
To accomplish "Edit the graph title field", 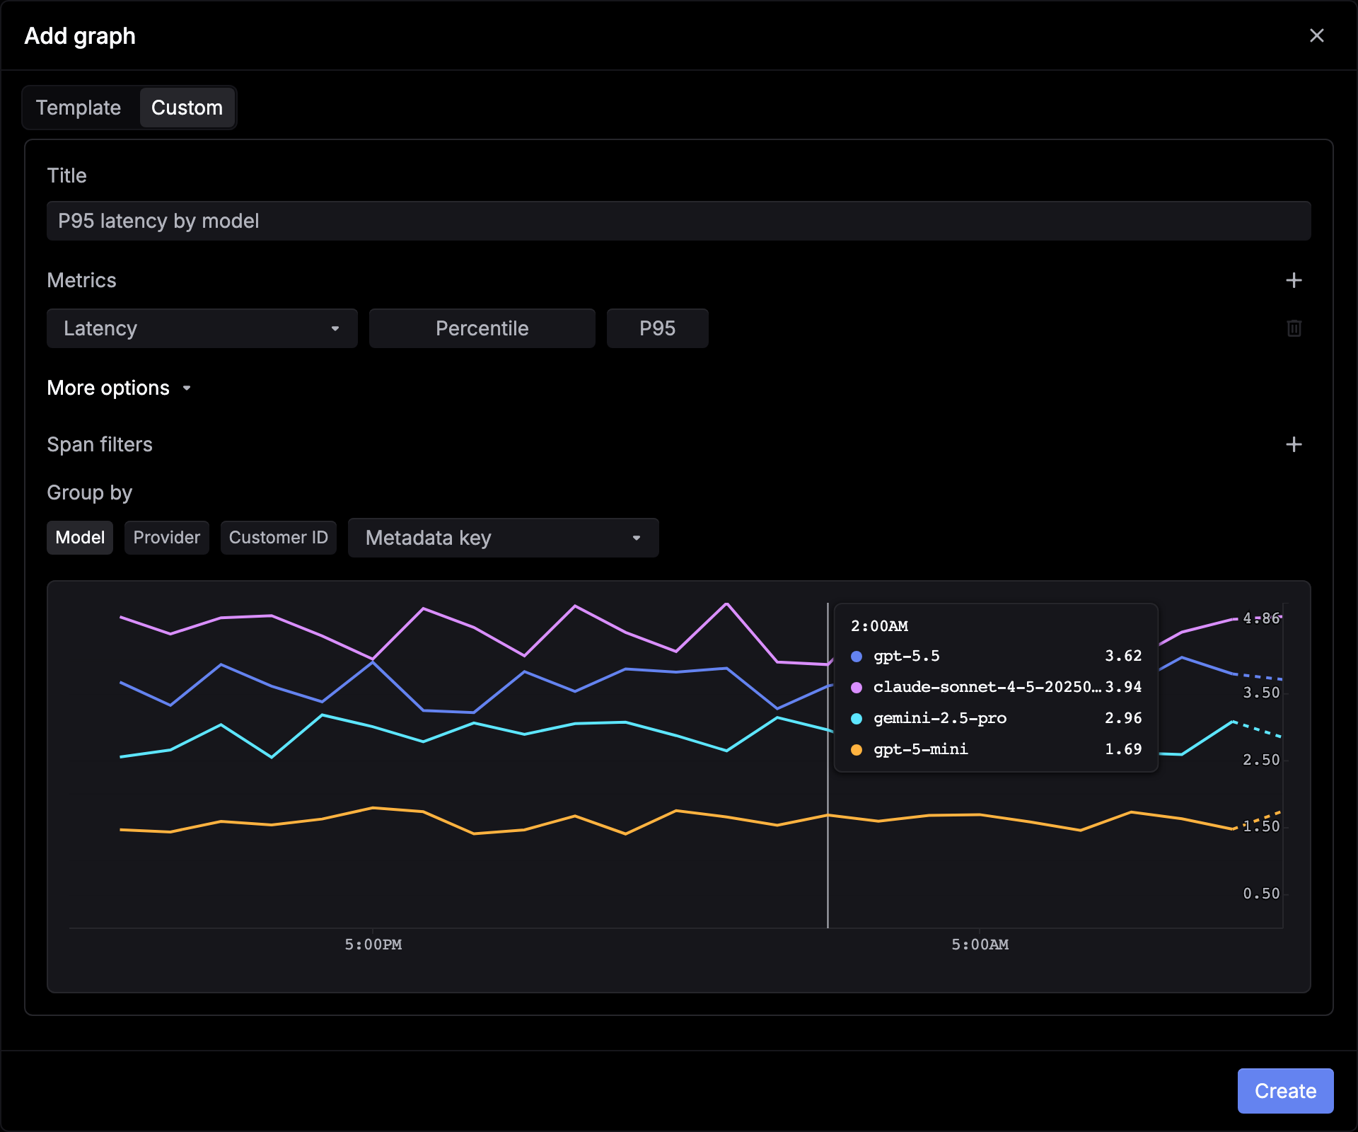I will point(678,221).
